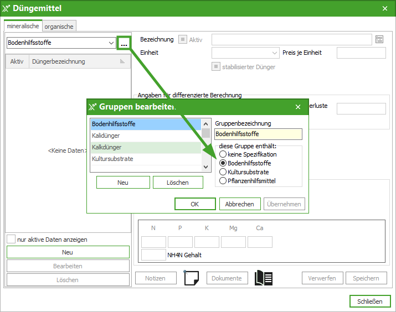
Task: Open the note sheet icon beside Notizen
Action: [191, 278]
